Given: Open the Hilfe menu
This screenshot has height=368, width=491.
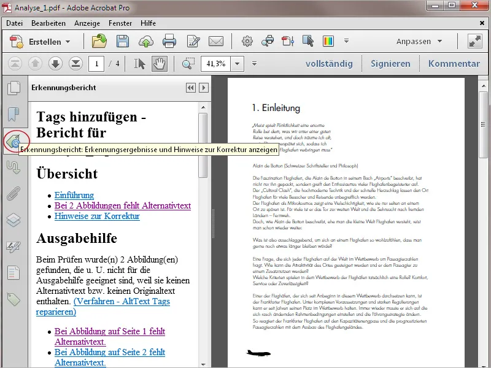Looking at the screenshot, I should (148, 23).
